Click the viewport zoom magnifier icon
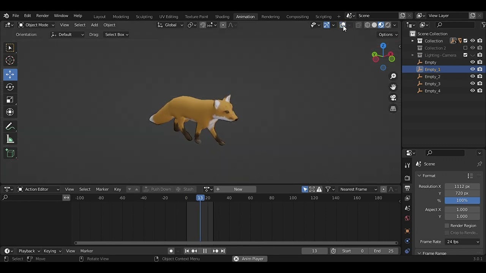Image resolution: width=486 pixels, height=273 pixels. 393,76
